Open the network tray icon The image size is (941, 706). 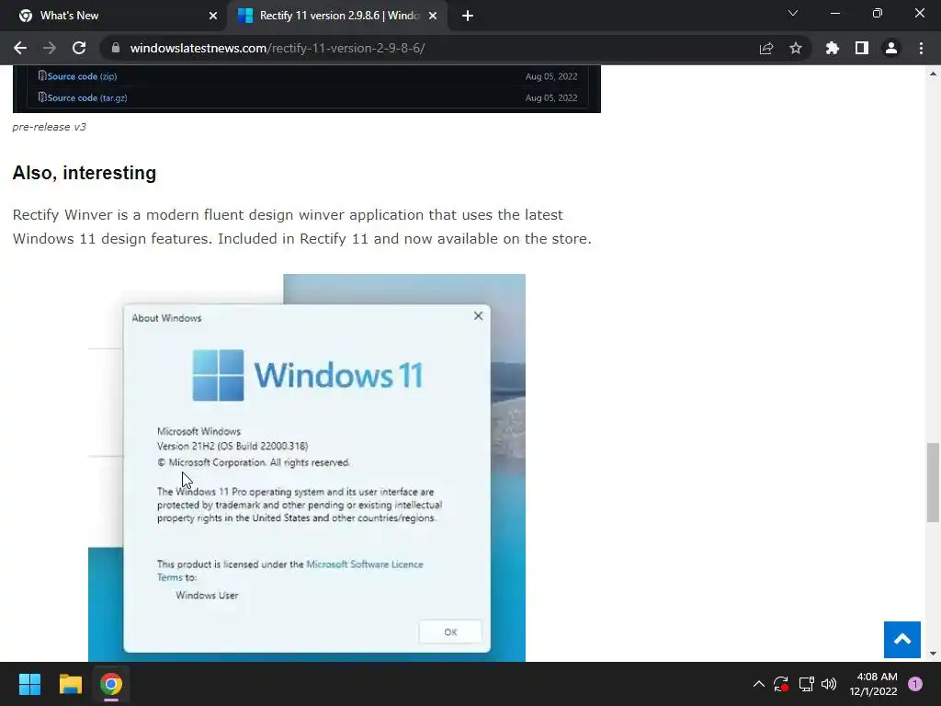pyautogui.click(x=806, y=684)
